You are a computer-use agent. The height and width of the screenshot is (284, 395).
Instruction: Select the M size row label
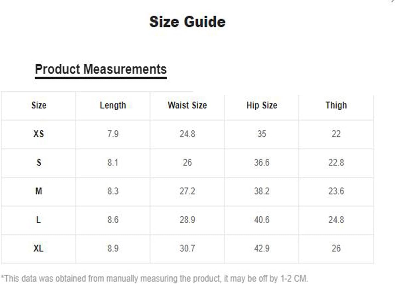pos(39,191)
